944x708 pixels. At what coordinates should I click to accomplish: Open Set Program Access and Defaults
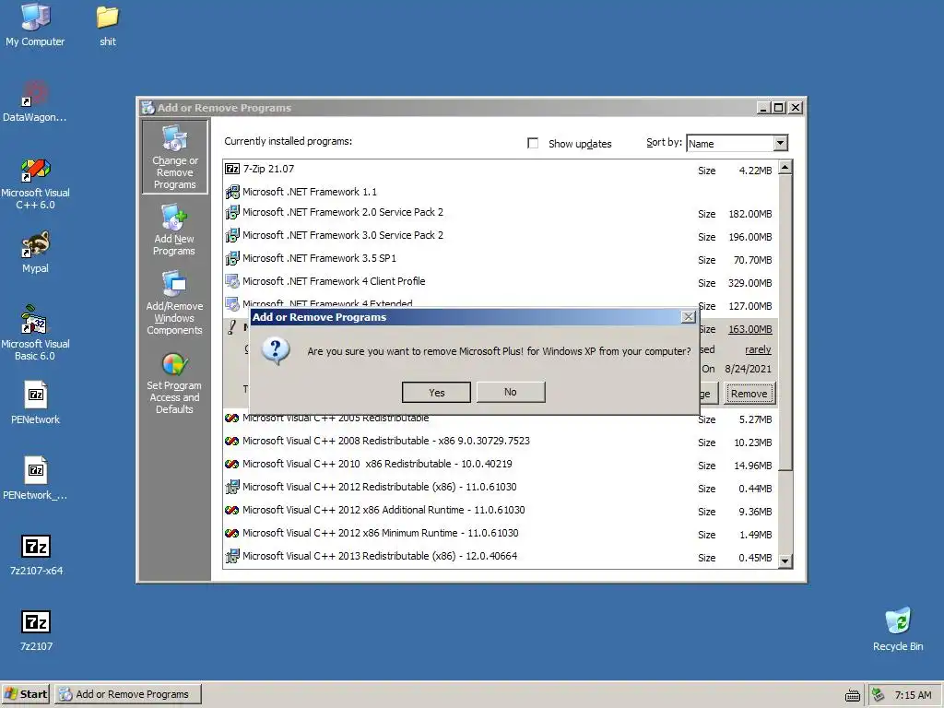pyautogui.click(x=174, y=383)
